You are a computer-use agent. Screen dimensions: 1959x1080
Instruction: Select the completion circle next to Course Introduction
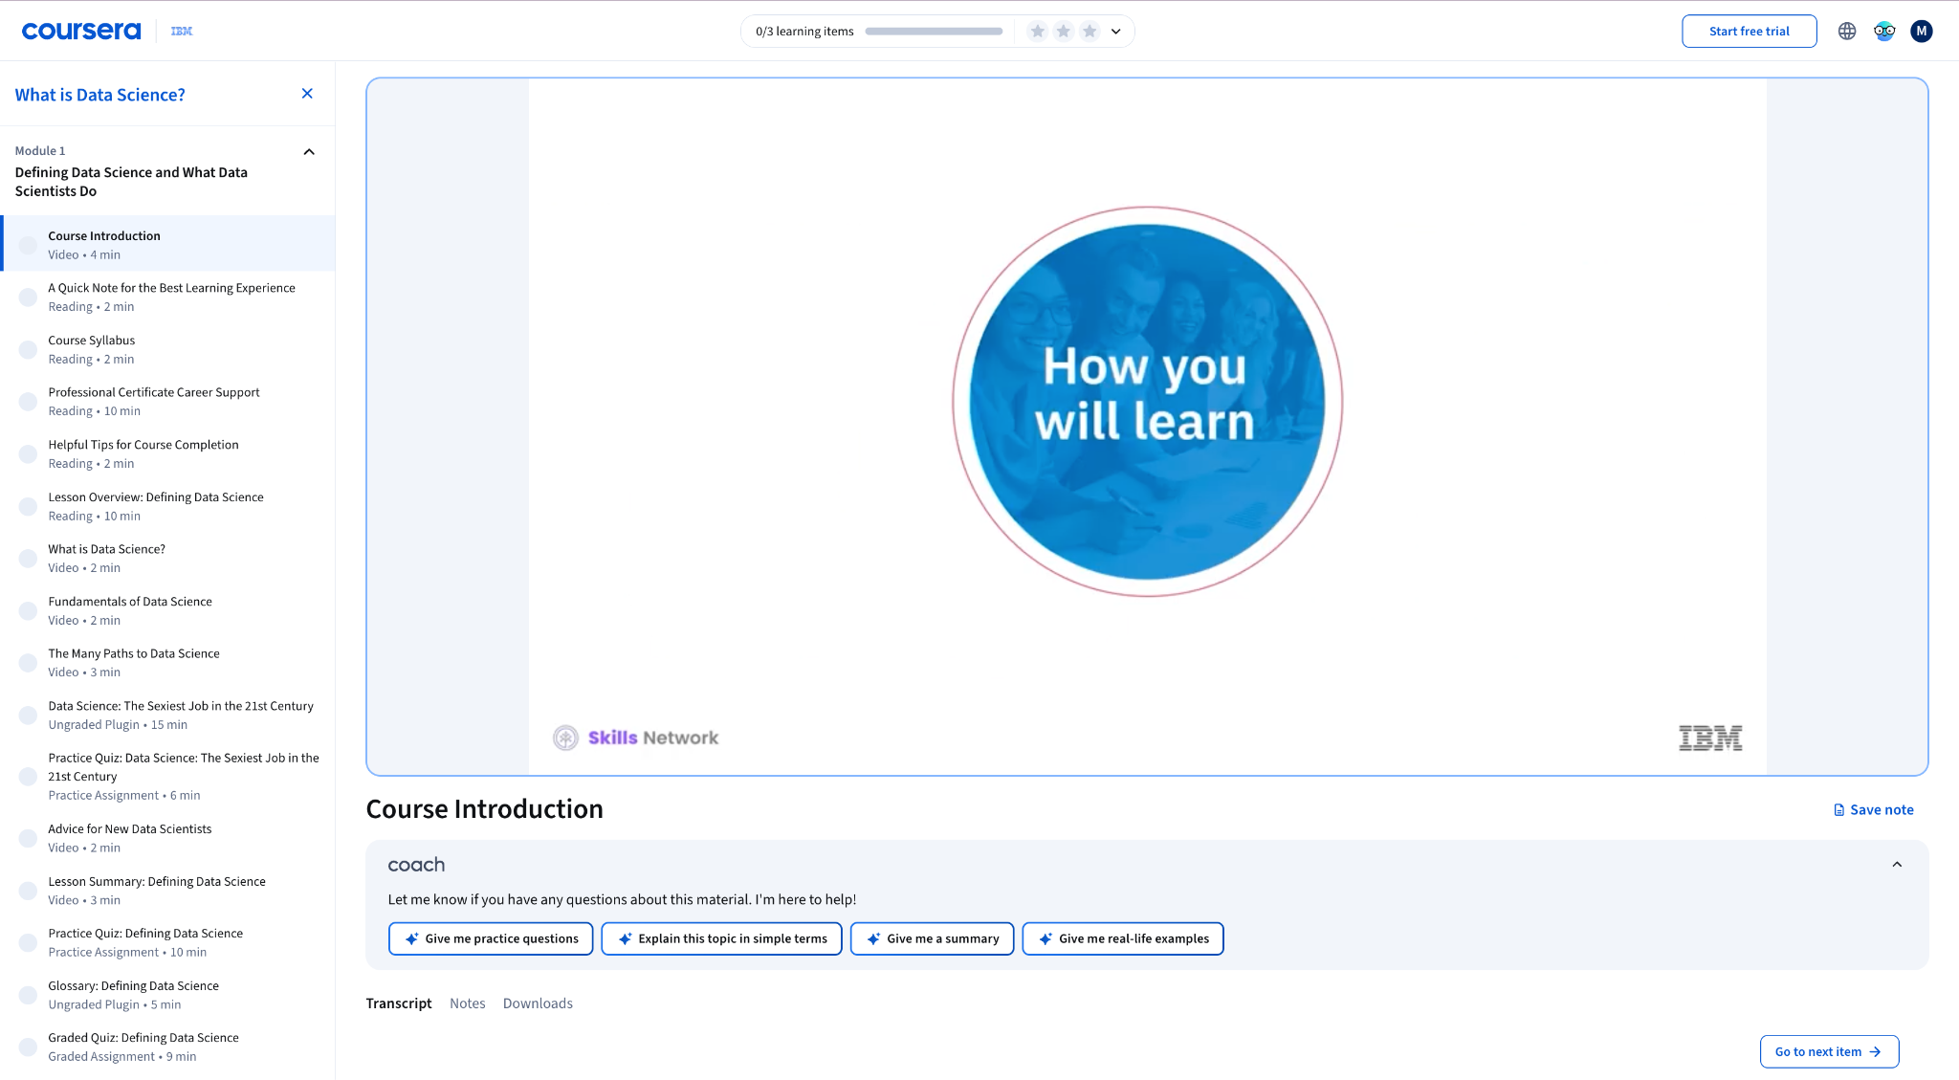click(27, 244)
